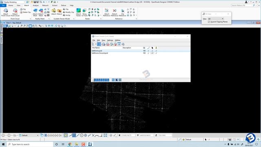The width and height of the screenshot is (261, 147).
Task: Click Attach in Scalable Terrain Model group
Action: click(x=53, y=12)
